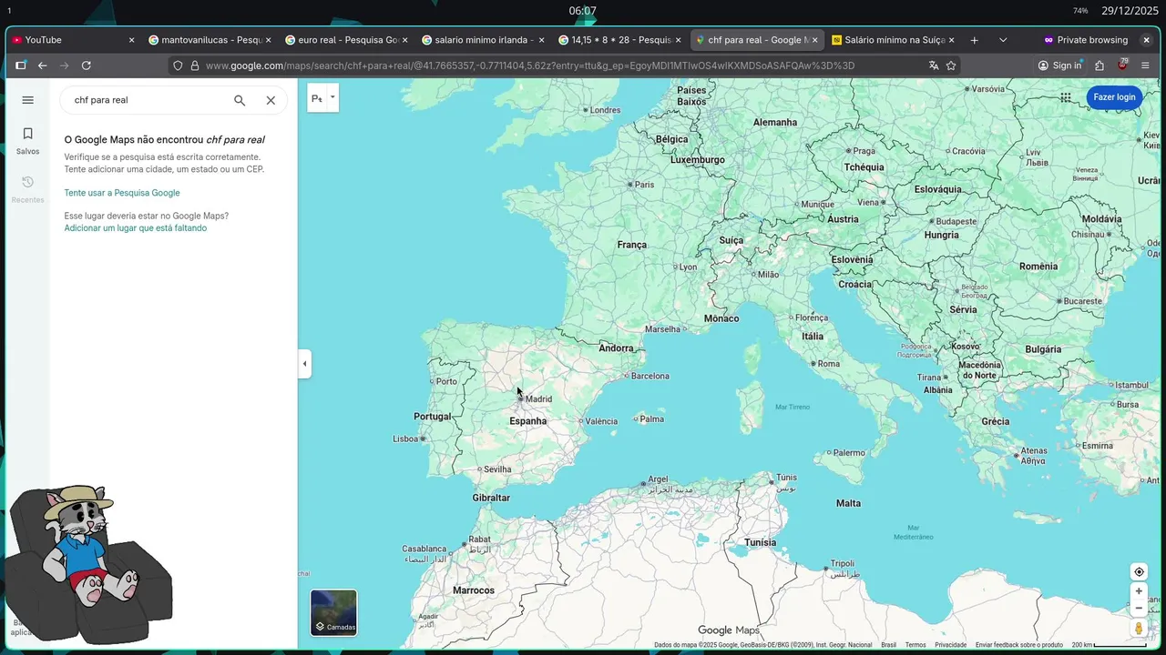Open the Salvos saved places panel
Viewport: 1166px width, 655px height.
[27, 140]
